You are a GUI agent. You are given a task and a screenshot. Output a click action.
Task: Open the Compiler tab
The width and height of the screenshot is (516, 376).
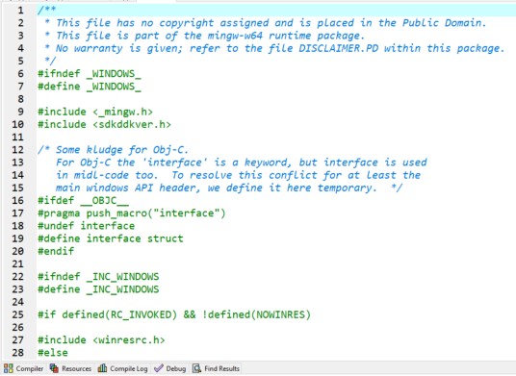(23, 368)
